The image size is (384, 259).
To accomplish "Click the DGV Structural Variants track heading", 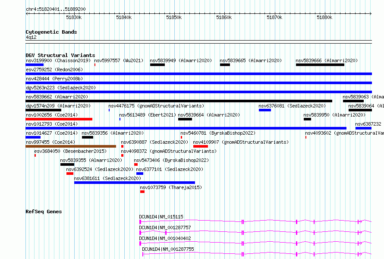I will pos(60,55).
